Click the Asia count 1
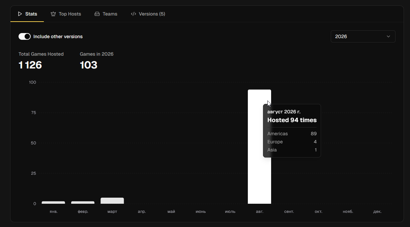 tap(316, 150)
